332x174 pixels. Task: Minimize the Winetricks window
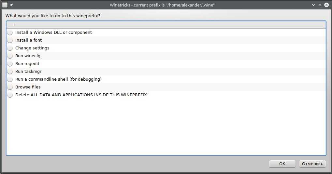(x=313, y=5)
